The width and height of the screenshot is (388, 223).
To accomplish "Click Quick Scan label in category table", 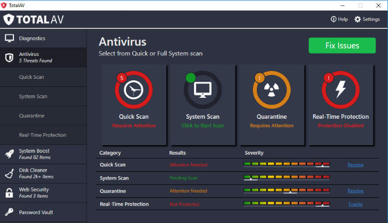I will 113,165.
